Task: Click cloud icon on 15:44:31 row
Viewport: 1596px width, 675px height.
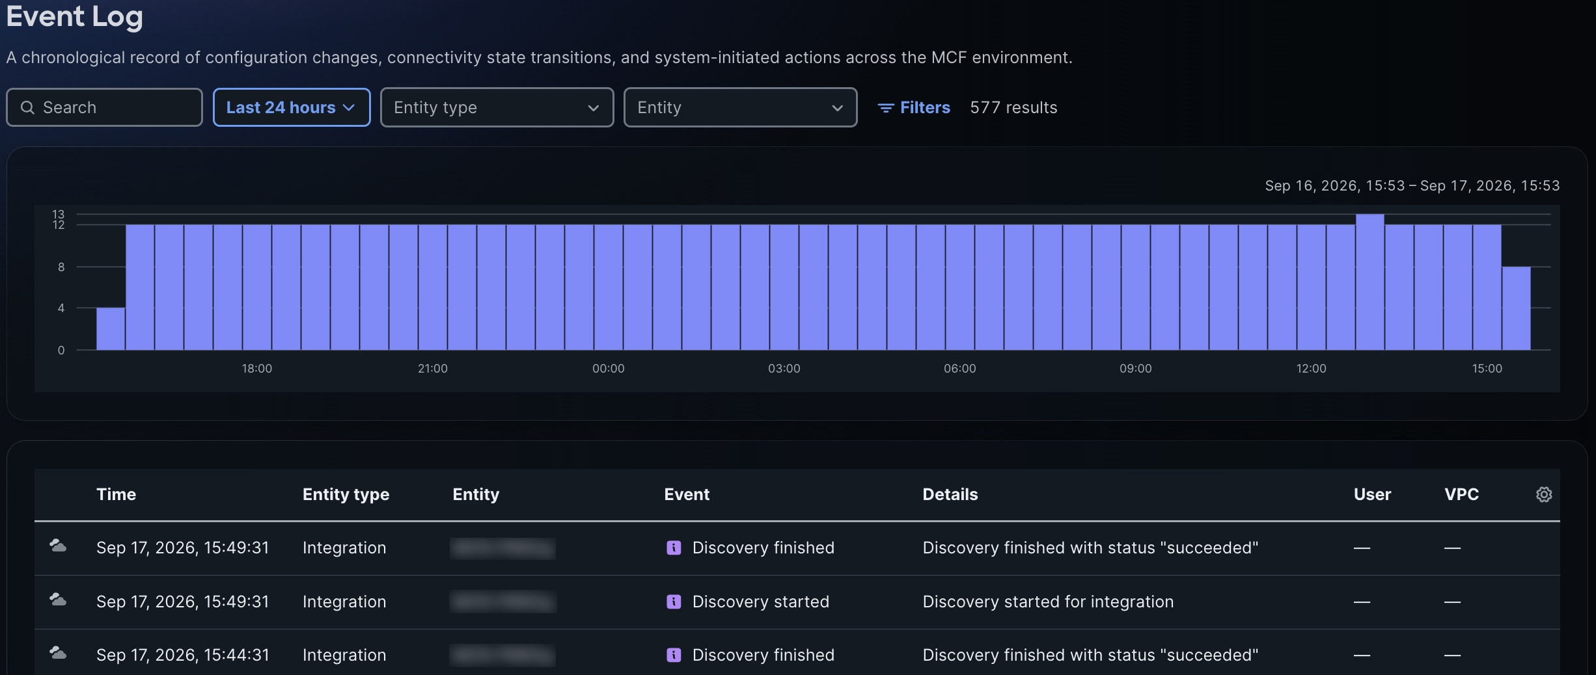Action: [x=58, y=652]
